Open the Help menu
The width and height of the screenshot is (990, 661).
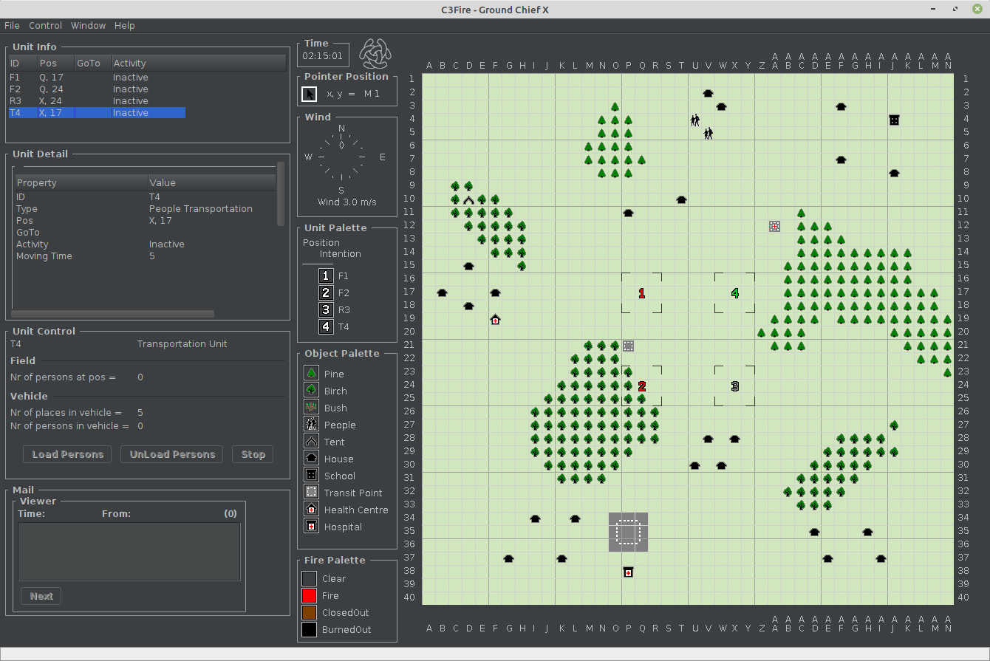coord(124,25)
